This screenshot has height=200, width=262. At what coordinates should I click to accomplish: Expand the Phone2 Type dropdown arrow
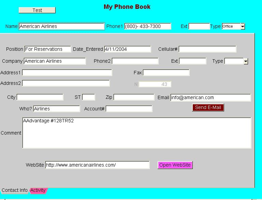(246, 61)
